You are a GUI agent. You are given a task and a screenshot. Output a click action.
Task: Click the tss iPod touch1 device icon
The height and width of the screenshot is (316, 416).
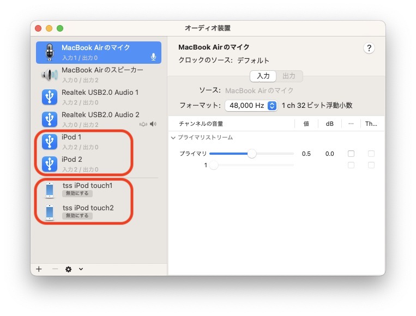(x=50, y=190)
